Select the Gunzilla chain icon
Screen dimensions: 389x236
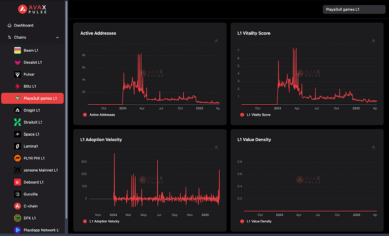(x=17, y=194)
